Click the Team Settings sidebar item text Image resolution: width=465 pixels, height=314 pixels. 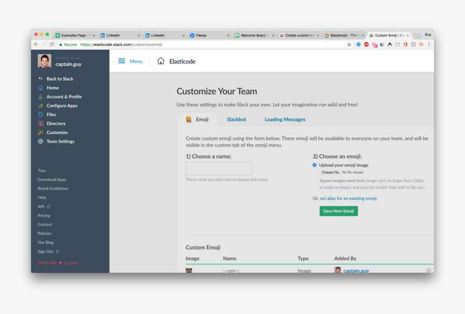(60, 142)
